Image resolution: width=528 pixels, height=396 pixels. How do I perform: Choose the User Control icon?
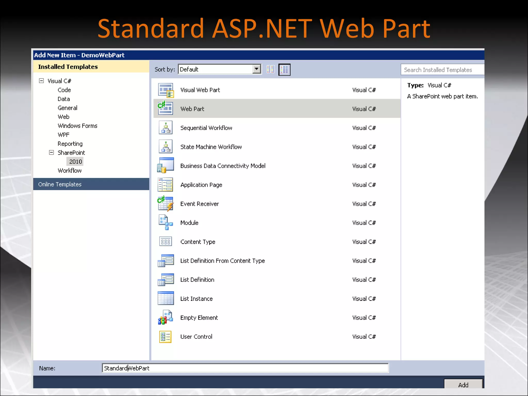click(165, 337)
